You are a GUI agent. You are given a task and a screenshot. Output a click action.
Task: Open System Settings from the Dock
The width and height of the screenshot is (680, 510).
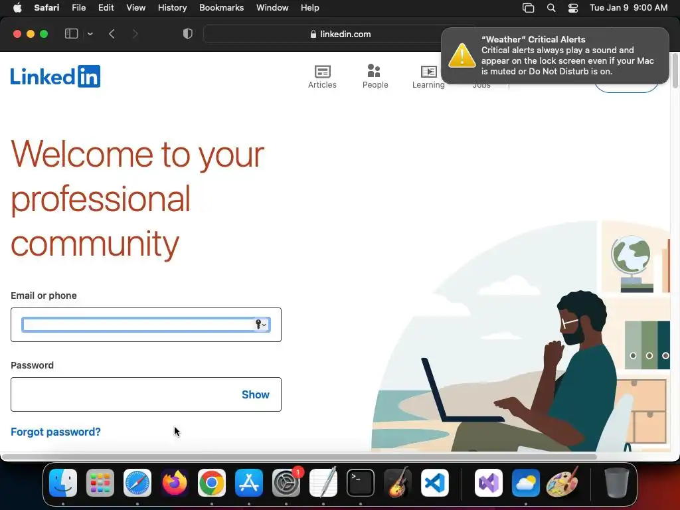click(286, 483)
